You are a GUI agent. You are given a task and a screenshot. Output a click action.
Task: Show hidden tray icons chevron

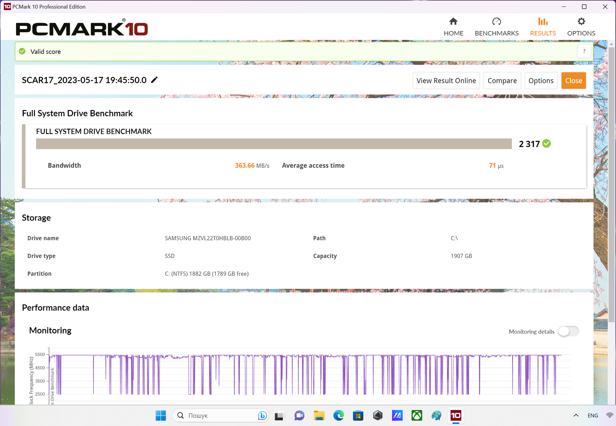click(576, 415)
